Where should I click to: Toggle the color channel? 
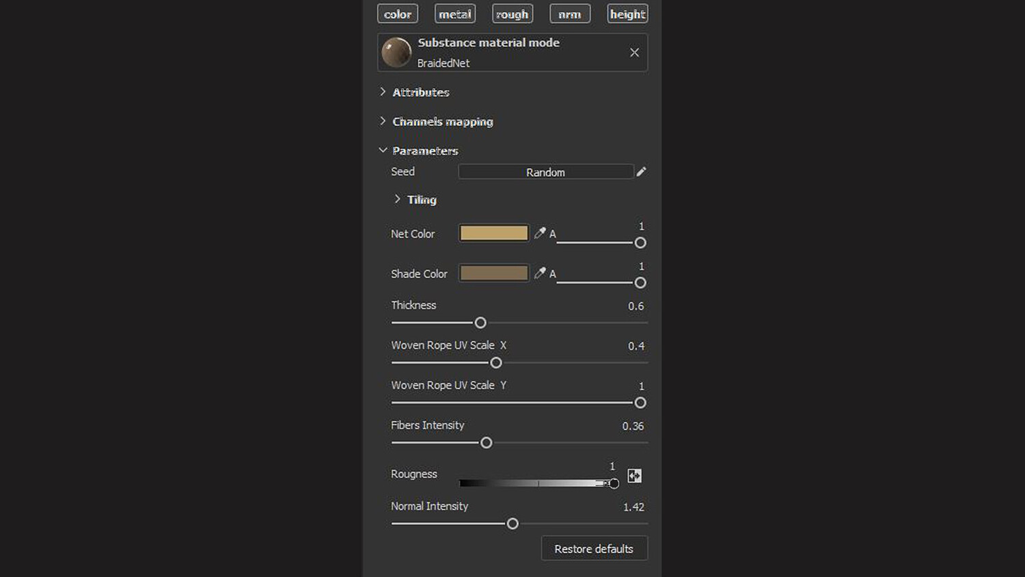398,14
